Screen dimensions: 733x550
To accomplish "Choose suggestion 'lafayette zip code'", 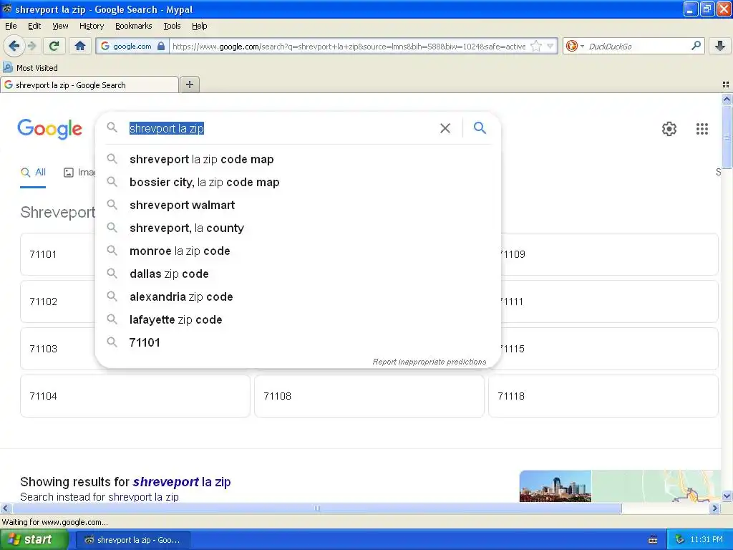I will point(298,319).
